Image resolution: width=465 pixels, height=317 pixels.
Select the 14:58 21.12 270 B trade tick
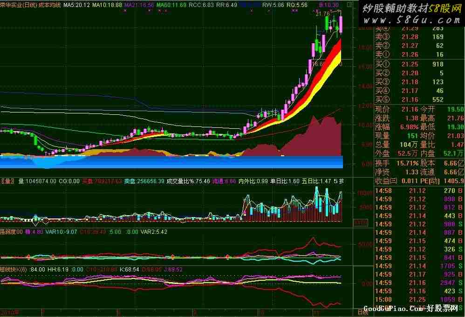(x=419, y=191)
